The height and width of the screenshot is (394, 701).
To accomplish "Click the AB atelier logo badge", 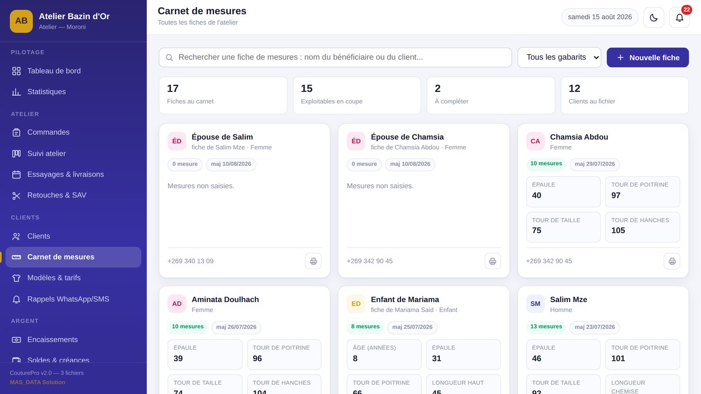I will (21, 21).
